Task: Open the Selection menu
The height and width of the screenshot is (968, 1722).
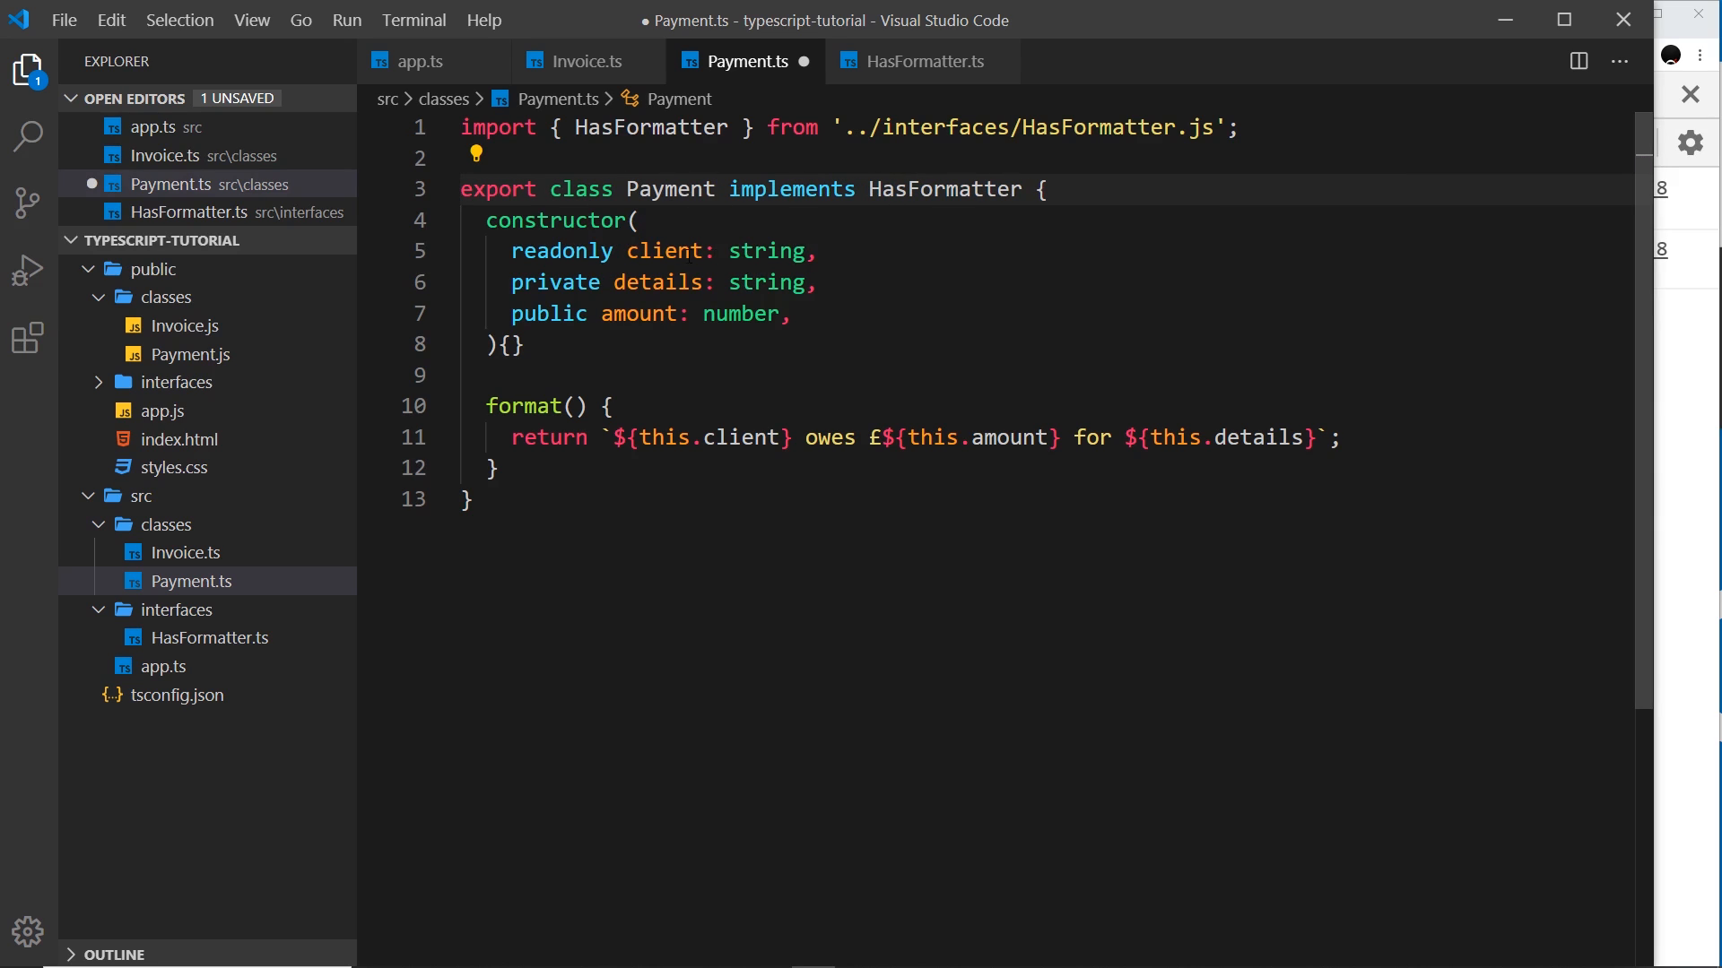Action: tap(179, 20)
